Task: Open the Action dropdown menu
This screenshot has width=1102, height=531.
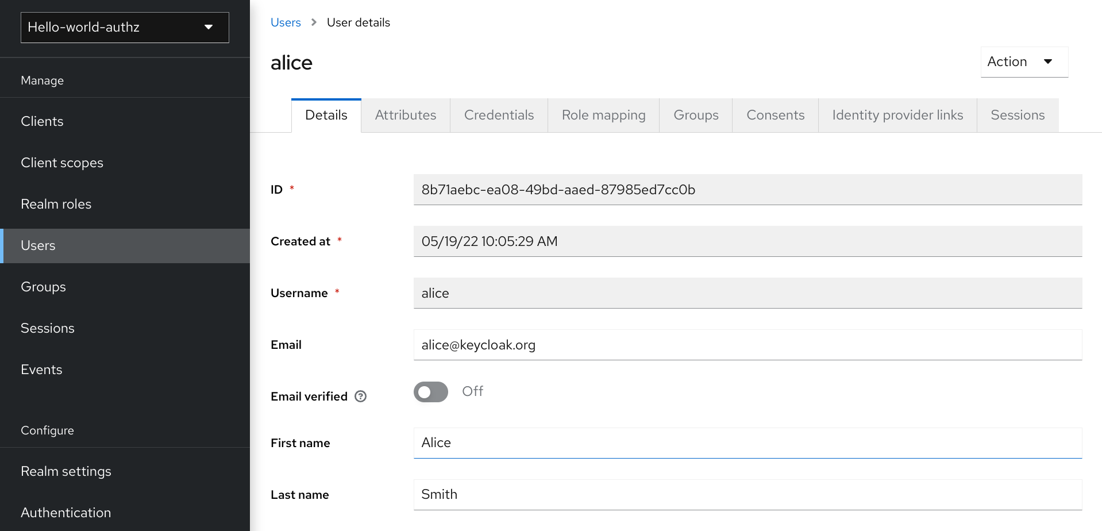Action: tap(1024, 62)
